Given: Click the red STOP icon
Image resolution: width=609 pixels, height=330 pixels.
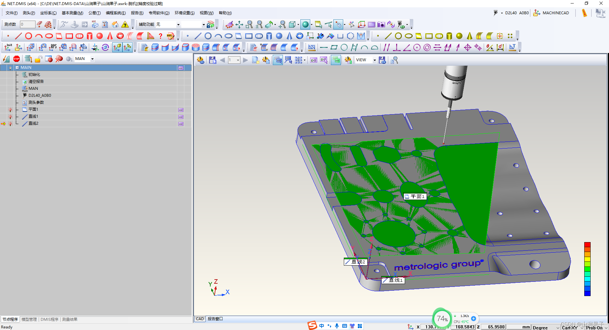Looking at the screenshot, I should (16, 59).
